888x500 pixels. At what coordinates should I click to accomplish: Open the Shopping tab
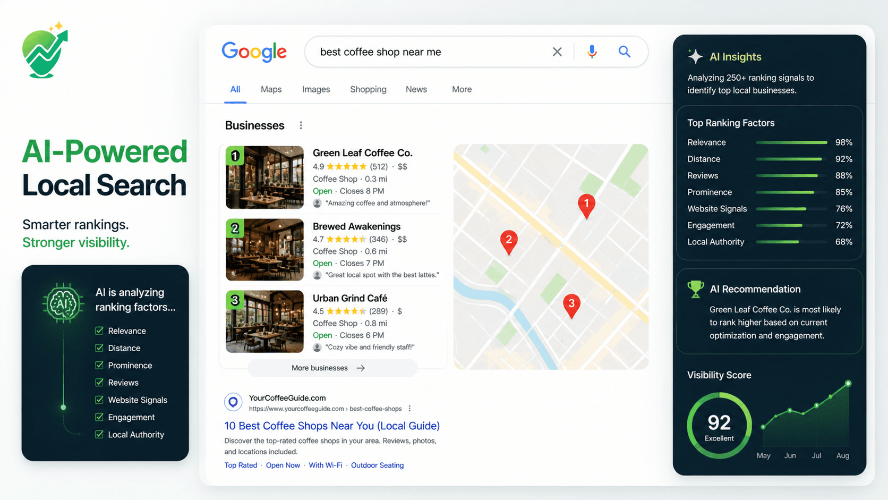click(x=368, y=89)
